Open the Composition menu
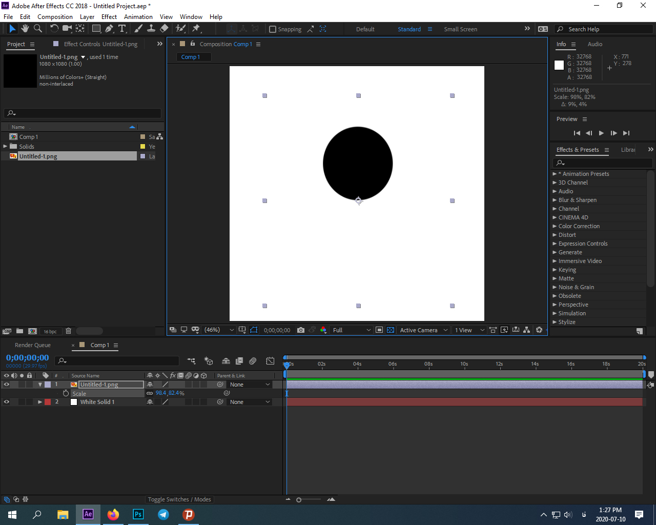The height and width of the screenshot is (525, 656). [x=55, y=17]
